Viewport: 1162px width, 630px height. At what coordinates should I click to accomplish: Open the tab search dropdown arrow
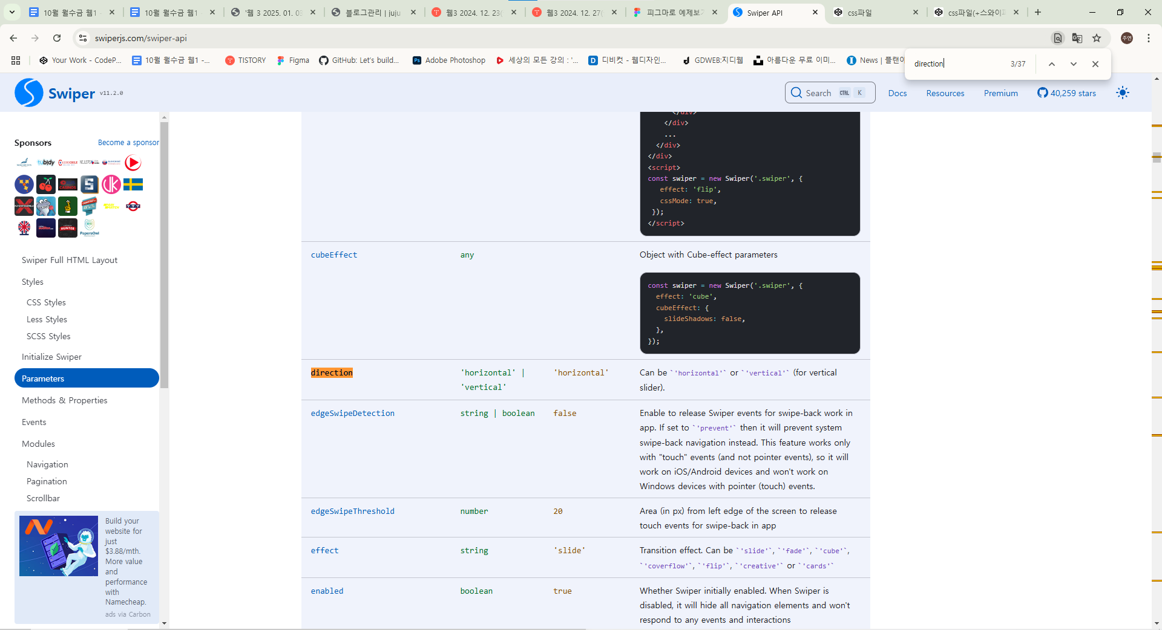pos(12,12)
